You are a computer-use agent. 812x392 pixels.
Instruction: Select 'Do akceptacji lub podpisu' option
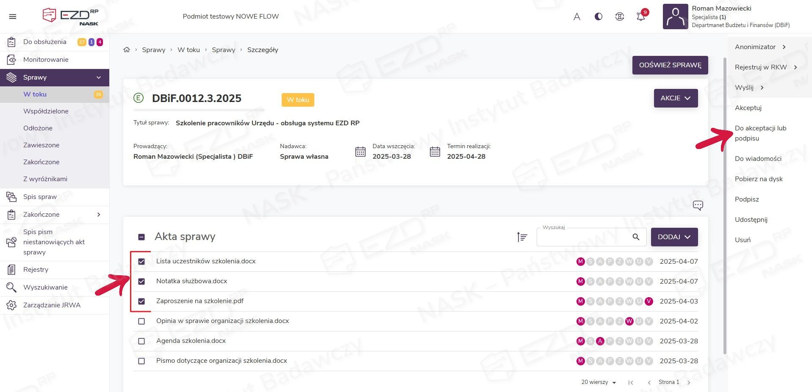pos(760,133)
